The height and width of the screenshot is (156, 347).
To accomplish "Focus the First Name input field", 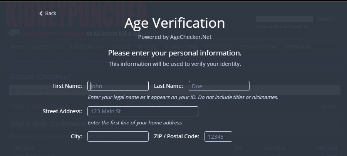I will click(118, 86).
